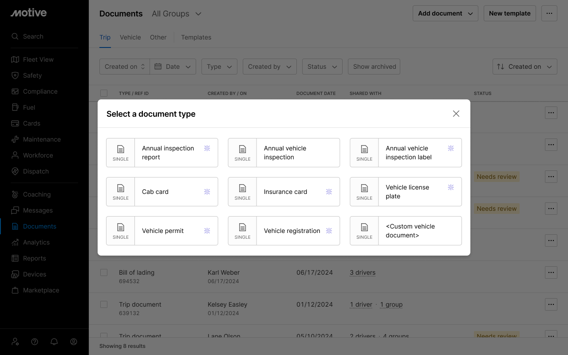
Task: Expand the Add document dropdown
Action: coord(445,13)
